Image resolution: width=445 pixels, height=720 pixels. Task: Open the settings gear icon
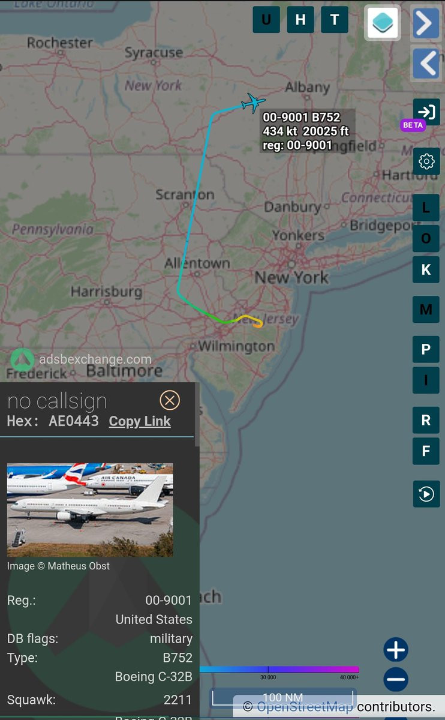pyautogui.click(x=426, y=161)
